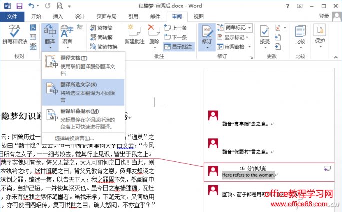This screenshot has height=212, width=342.
Task: Go to next comment 下一条
Action: coord(176,37)
